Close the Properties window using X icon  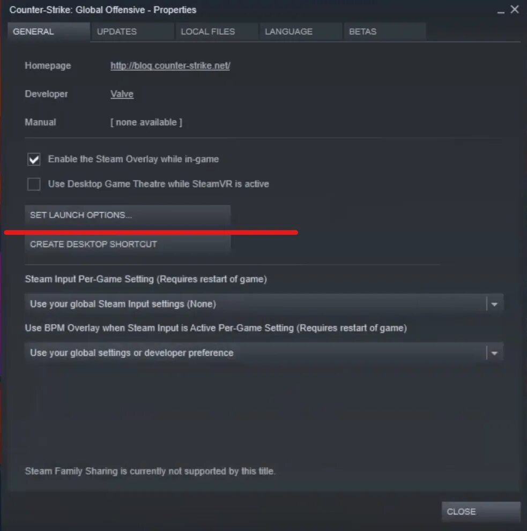(x=515, y=9)
